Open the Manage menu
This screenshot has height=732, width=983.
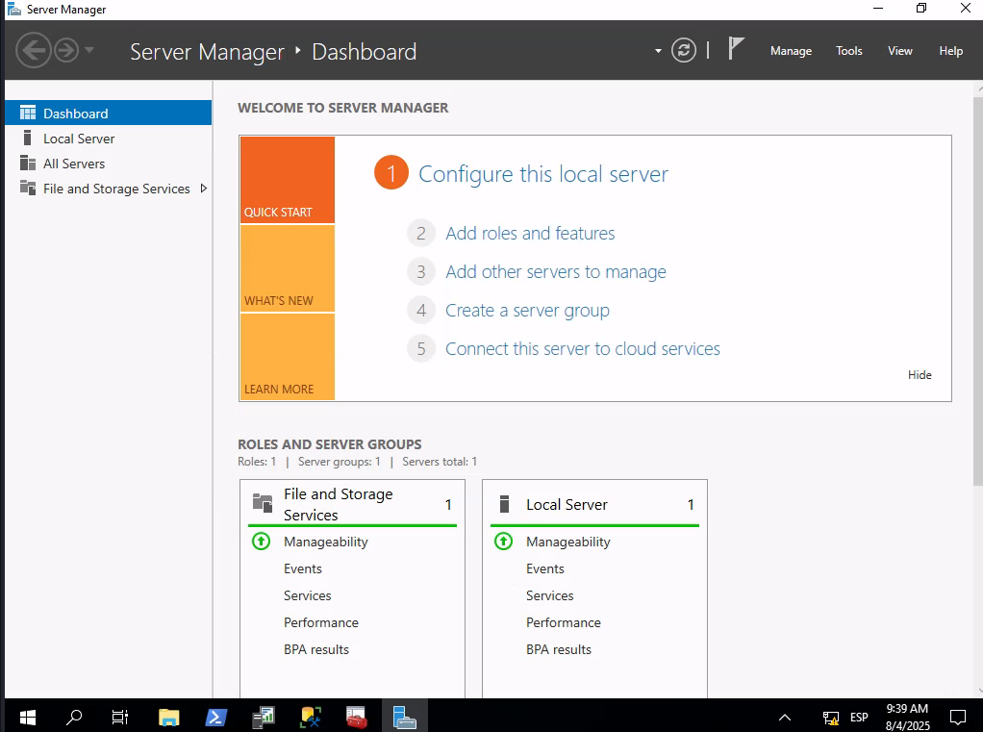pos(791,51)
